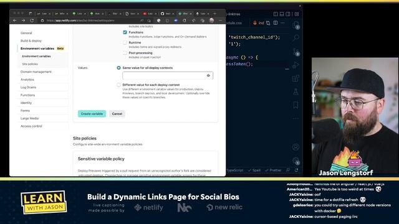
Task: Open Access control settings
Action: click(x=31, y=126)
